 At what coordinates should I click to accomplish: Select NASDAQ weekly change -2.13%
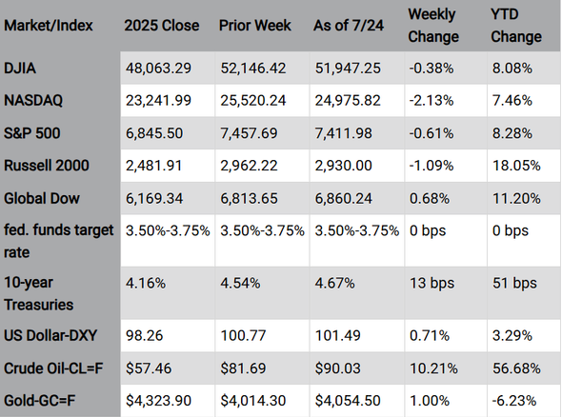tap(432, 100)
